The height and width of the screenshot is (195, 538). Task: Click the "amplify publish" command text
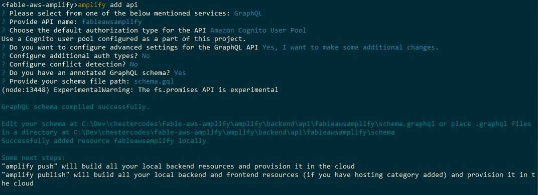click(35, 175)
